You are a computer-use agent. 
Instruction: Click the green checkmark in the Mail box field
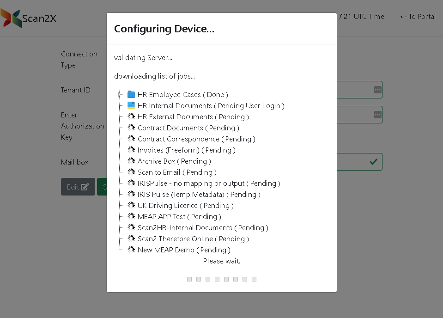373,162
